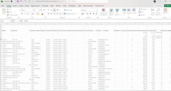Click the Share button
This screenshot has width=171, height=91.
click(167, 6)
